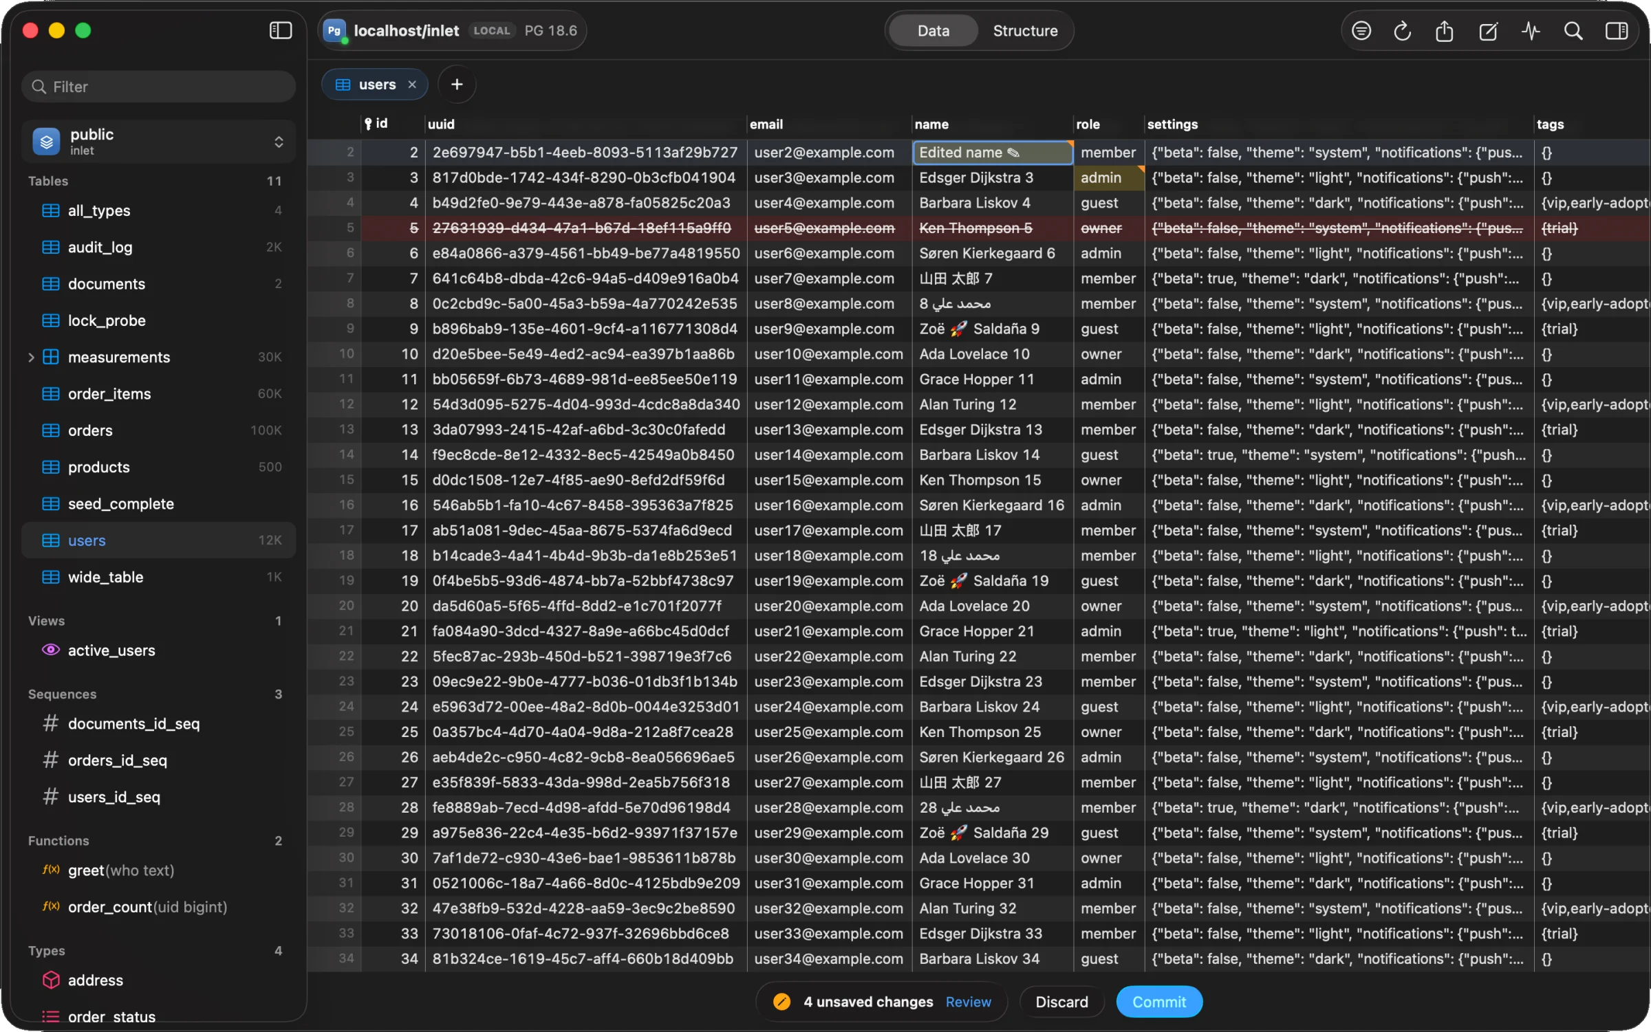This screenshot has height=1032, width=1651.
Task: Click the sidebar Filter field
Action: 159,87
